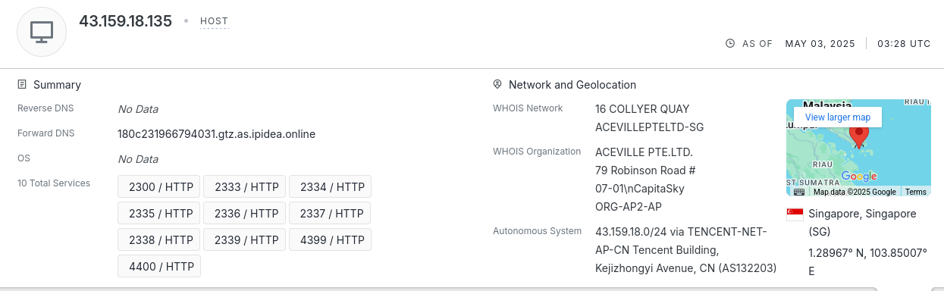This screenshot has width=944, height=291.
Task: Click the WHOIS Network label
Action: click(x=528, y=108)
